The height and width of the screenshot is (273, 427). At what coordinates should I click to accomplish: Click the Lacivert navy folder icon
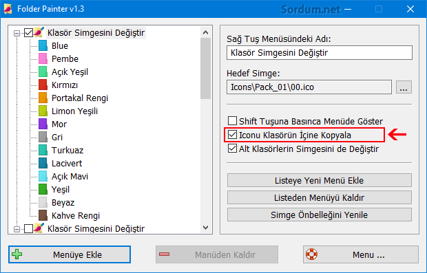[43, 163]
